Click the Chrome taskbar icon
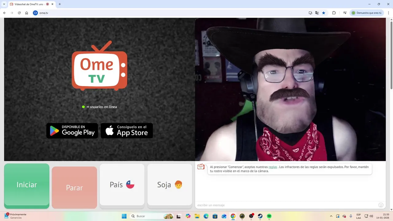The image size is (393, 221). click(x=233, y=216)
